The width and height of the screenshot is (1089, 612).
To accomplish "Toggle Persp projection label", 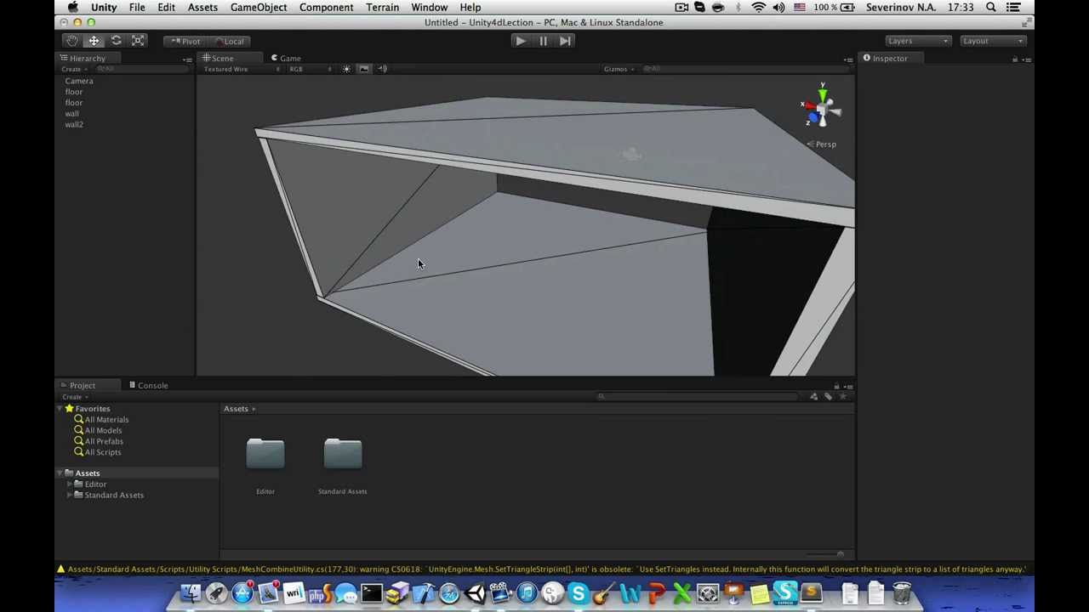I will [823, 144].
